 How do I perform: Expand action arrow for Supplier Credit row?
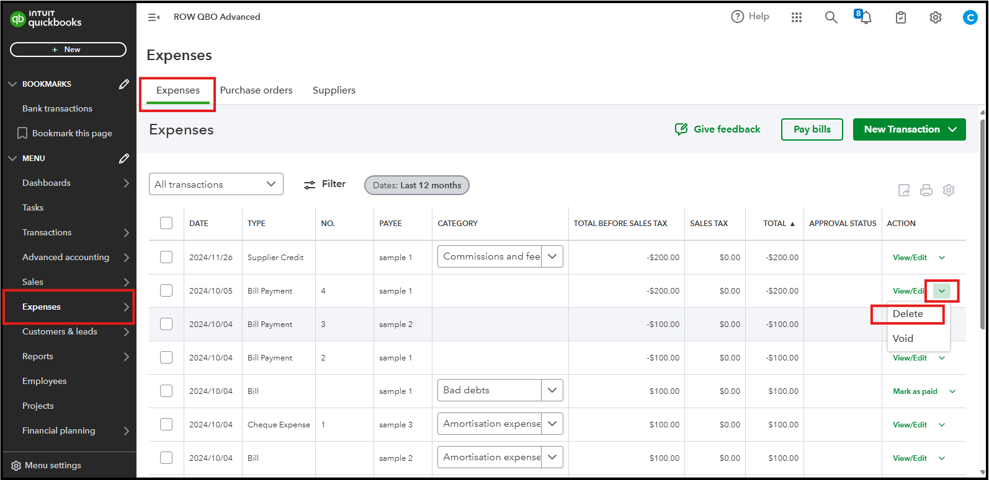[x=942, y=258]
